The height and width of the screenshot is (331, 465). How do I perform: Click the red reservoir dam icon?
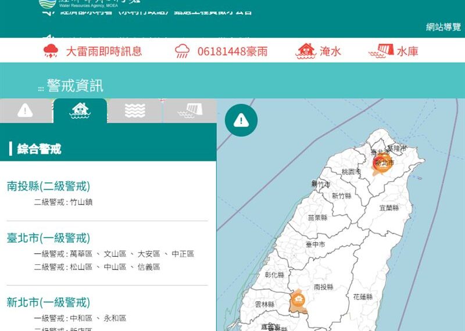[381, 51]
